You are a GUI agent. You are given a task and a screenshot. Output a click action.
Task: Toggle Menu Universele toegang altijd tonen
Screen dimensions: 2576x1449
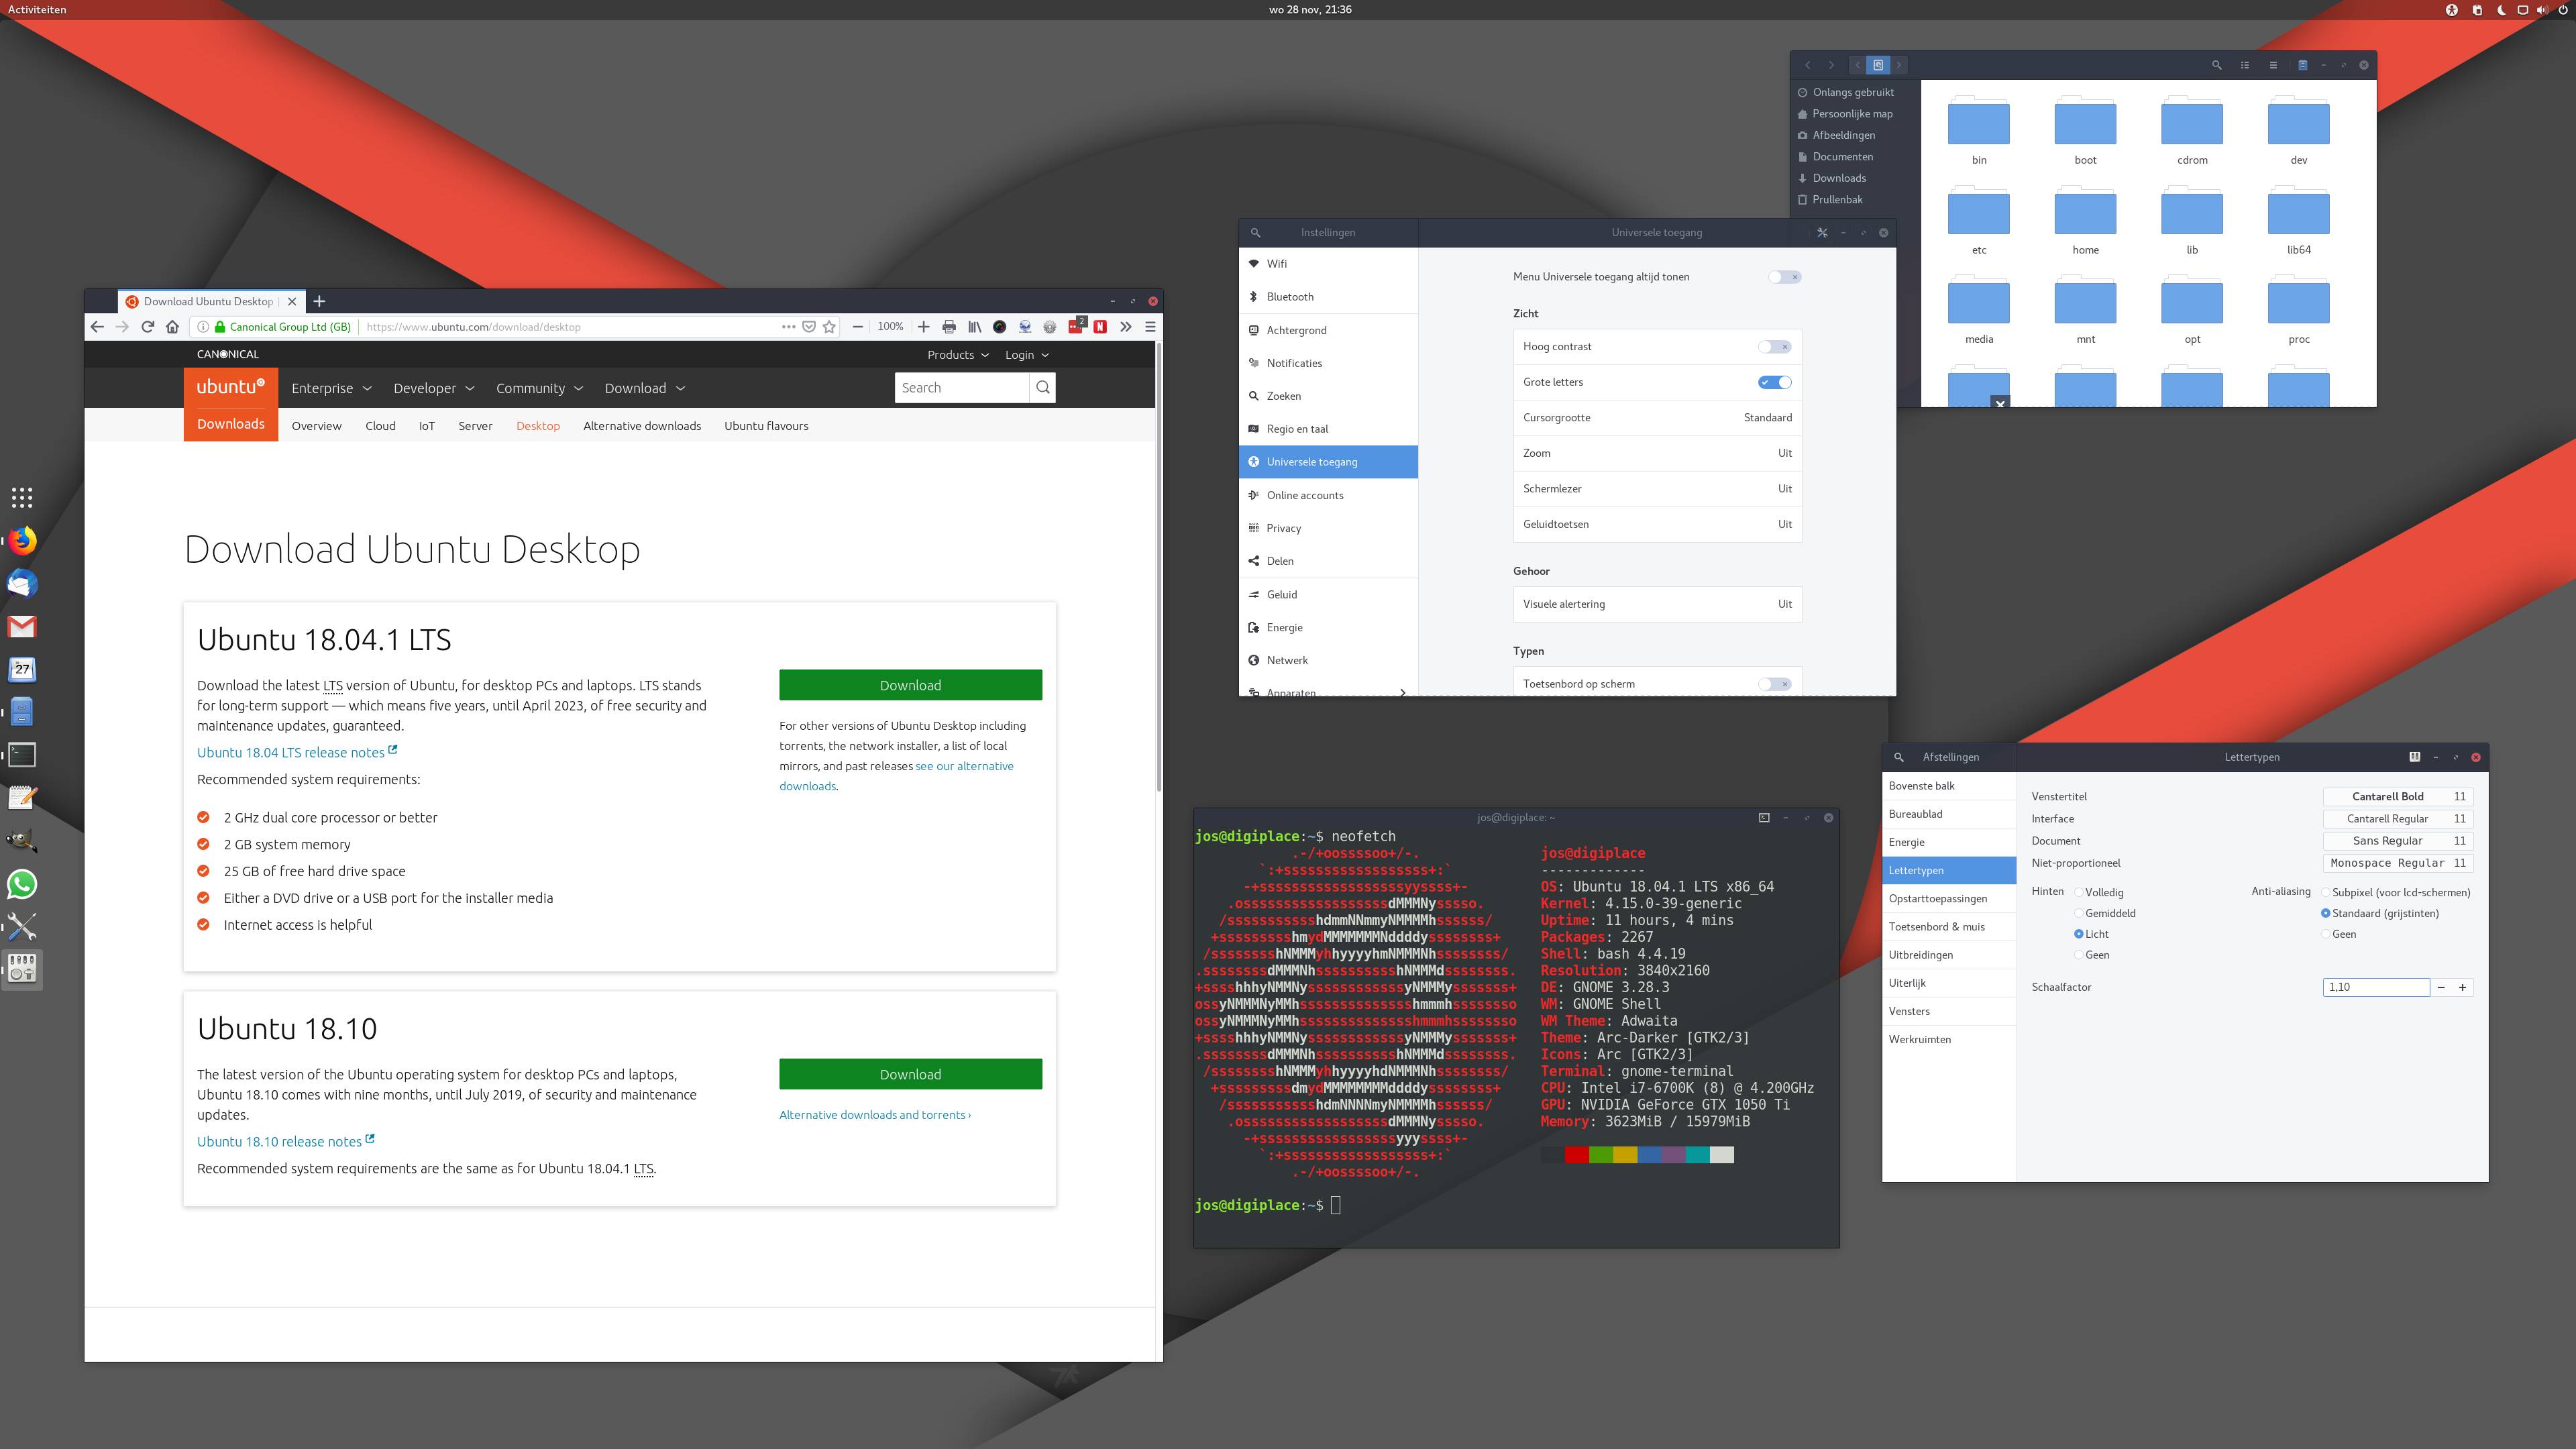coord(1785,277)
